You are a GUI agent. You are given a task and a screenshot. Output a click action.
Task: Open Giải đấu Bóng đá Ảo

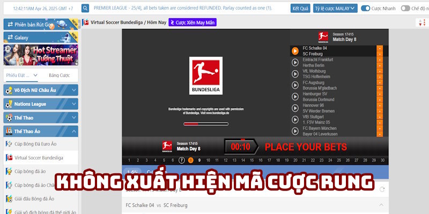[41, 198]
